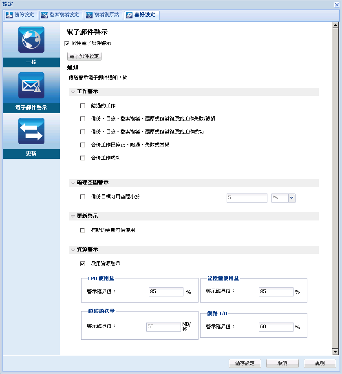Viewport: 342px width, 374px height.
Task: Click the 儲存設定 button
Action: click(x=245, y=363)
